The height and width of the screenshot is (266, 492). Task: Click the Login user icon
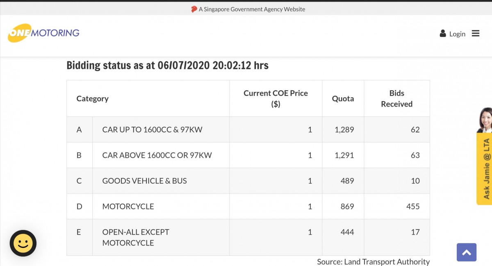click(443, 34)
